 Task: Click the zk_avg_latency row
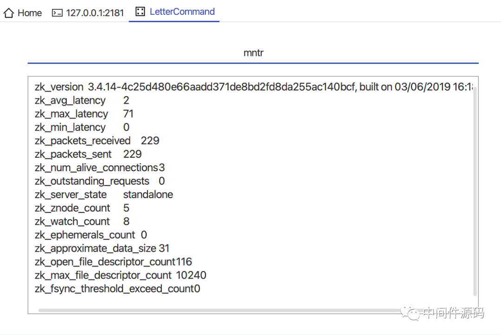click(x=82, y=100)
